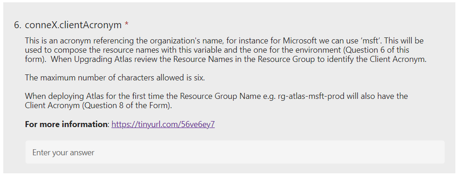
Task: Click the When deploying Atlas paragraph
Action: (x=216, y=101)
